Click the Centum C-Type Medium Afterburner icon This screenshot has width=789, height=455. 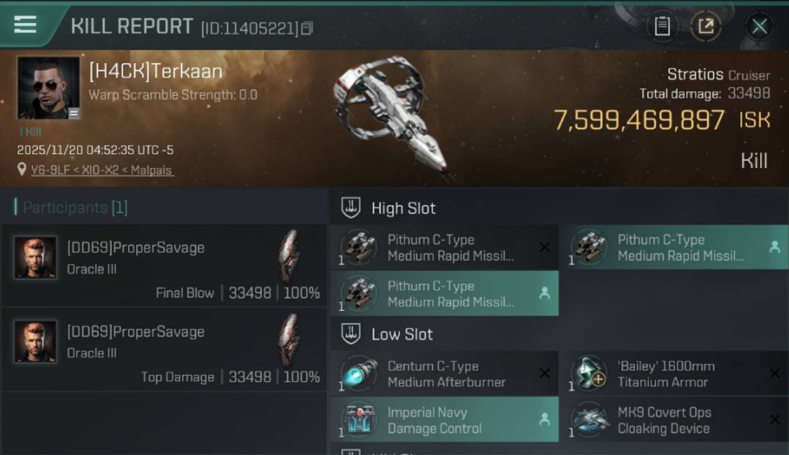(x=359, y=374)
